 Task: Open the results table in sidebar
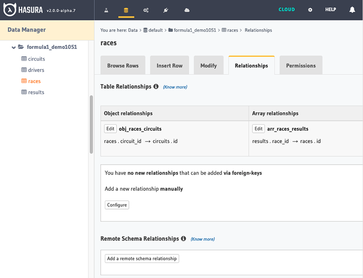(x=36, y=92)
